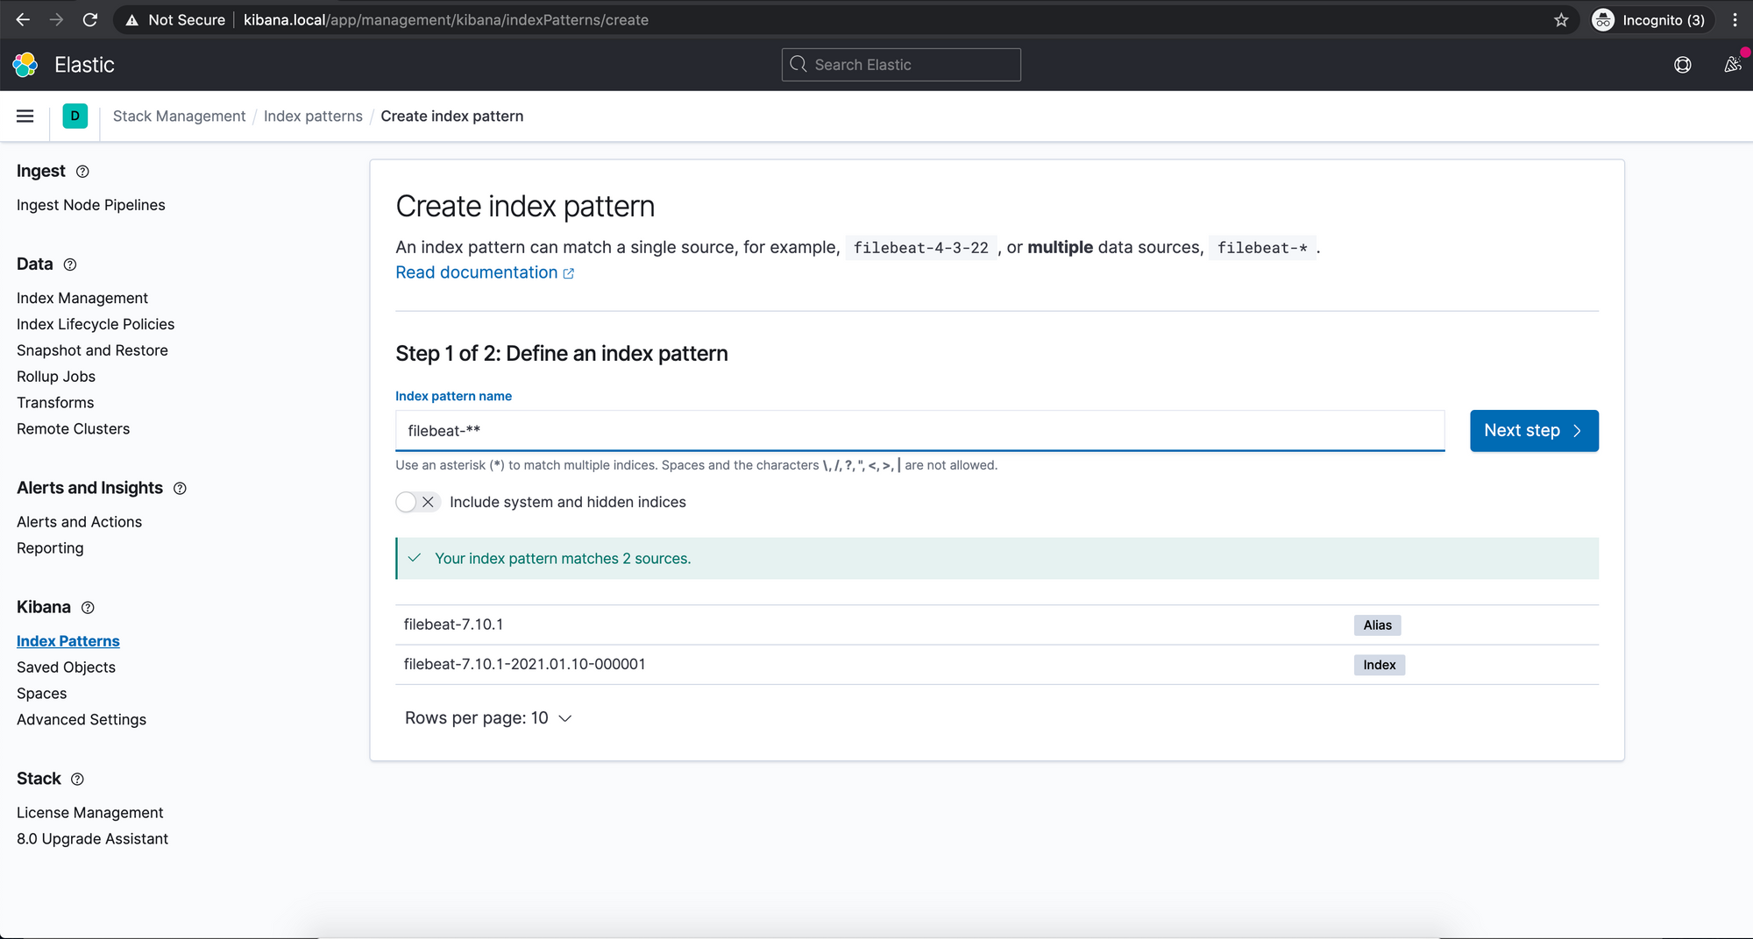Open the help menu icon in the header
This screenshot has height=939, width=1753.
point(1682,65)
